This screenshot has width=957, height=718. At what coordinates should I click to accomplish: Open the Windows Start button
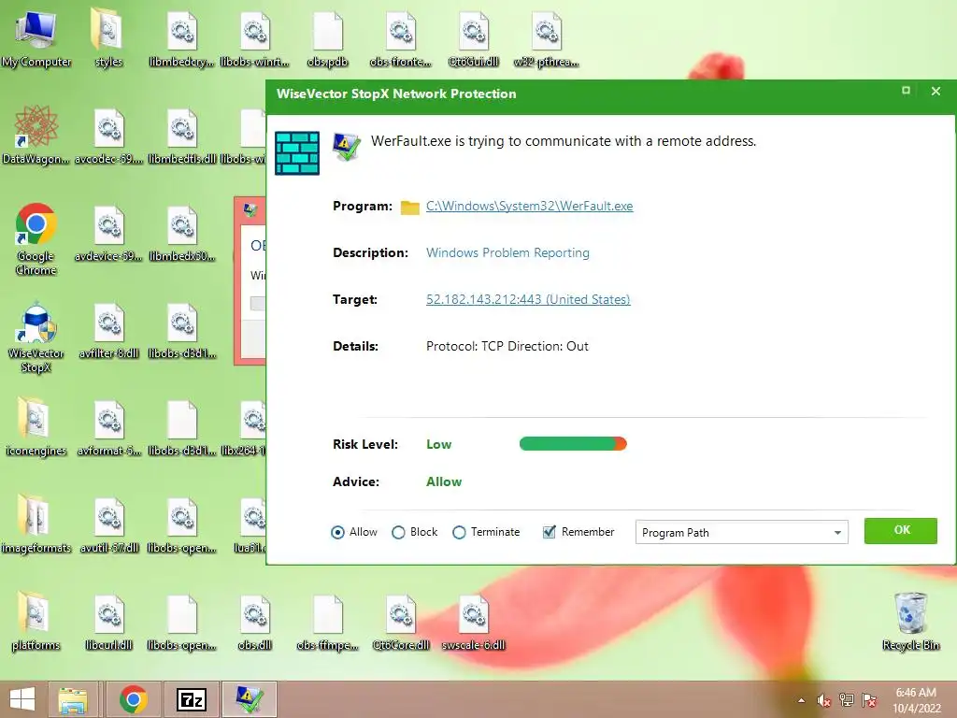pos(22,699)
